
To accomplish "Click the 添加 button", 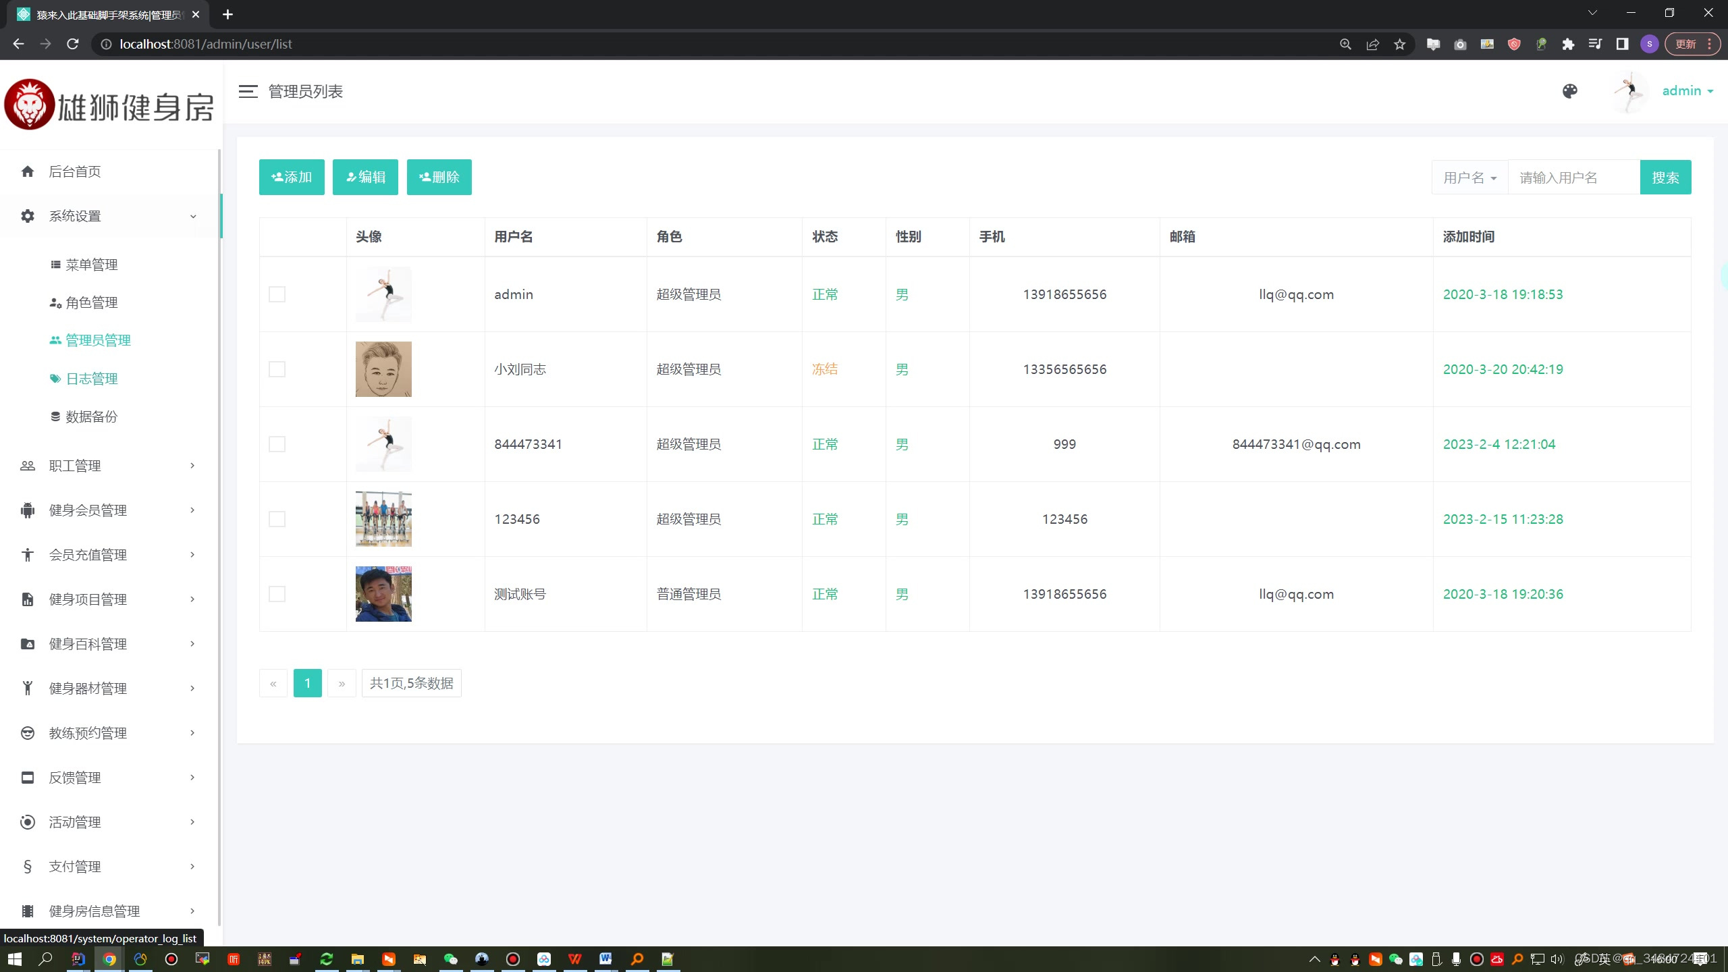I will coord(292,177).
